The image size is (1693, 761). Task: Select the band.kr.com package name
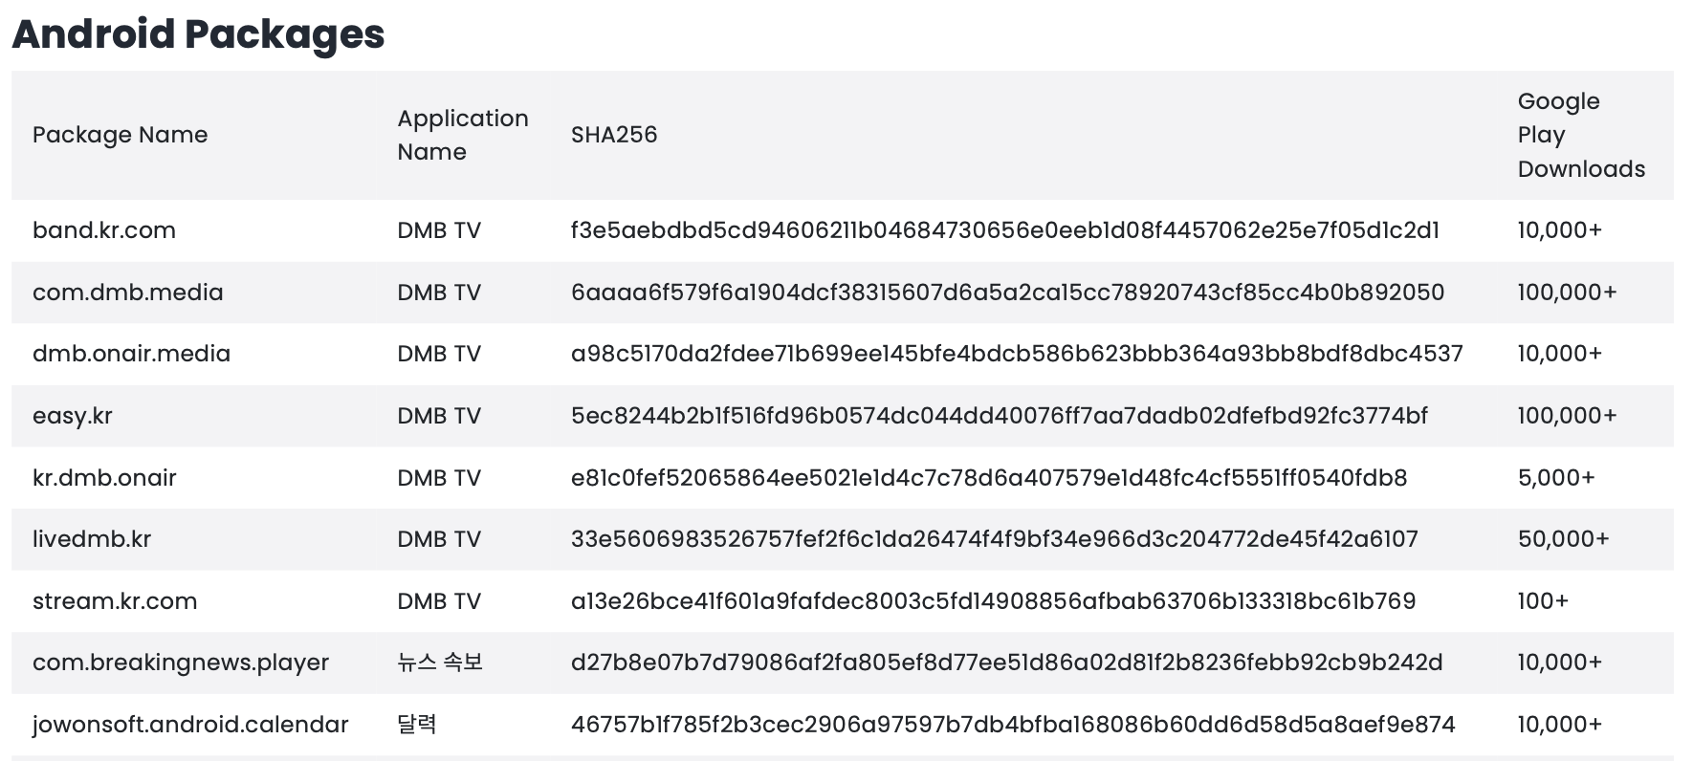coord(104,230)
